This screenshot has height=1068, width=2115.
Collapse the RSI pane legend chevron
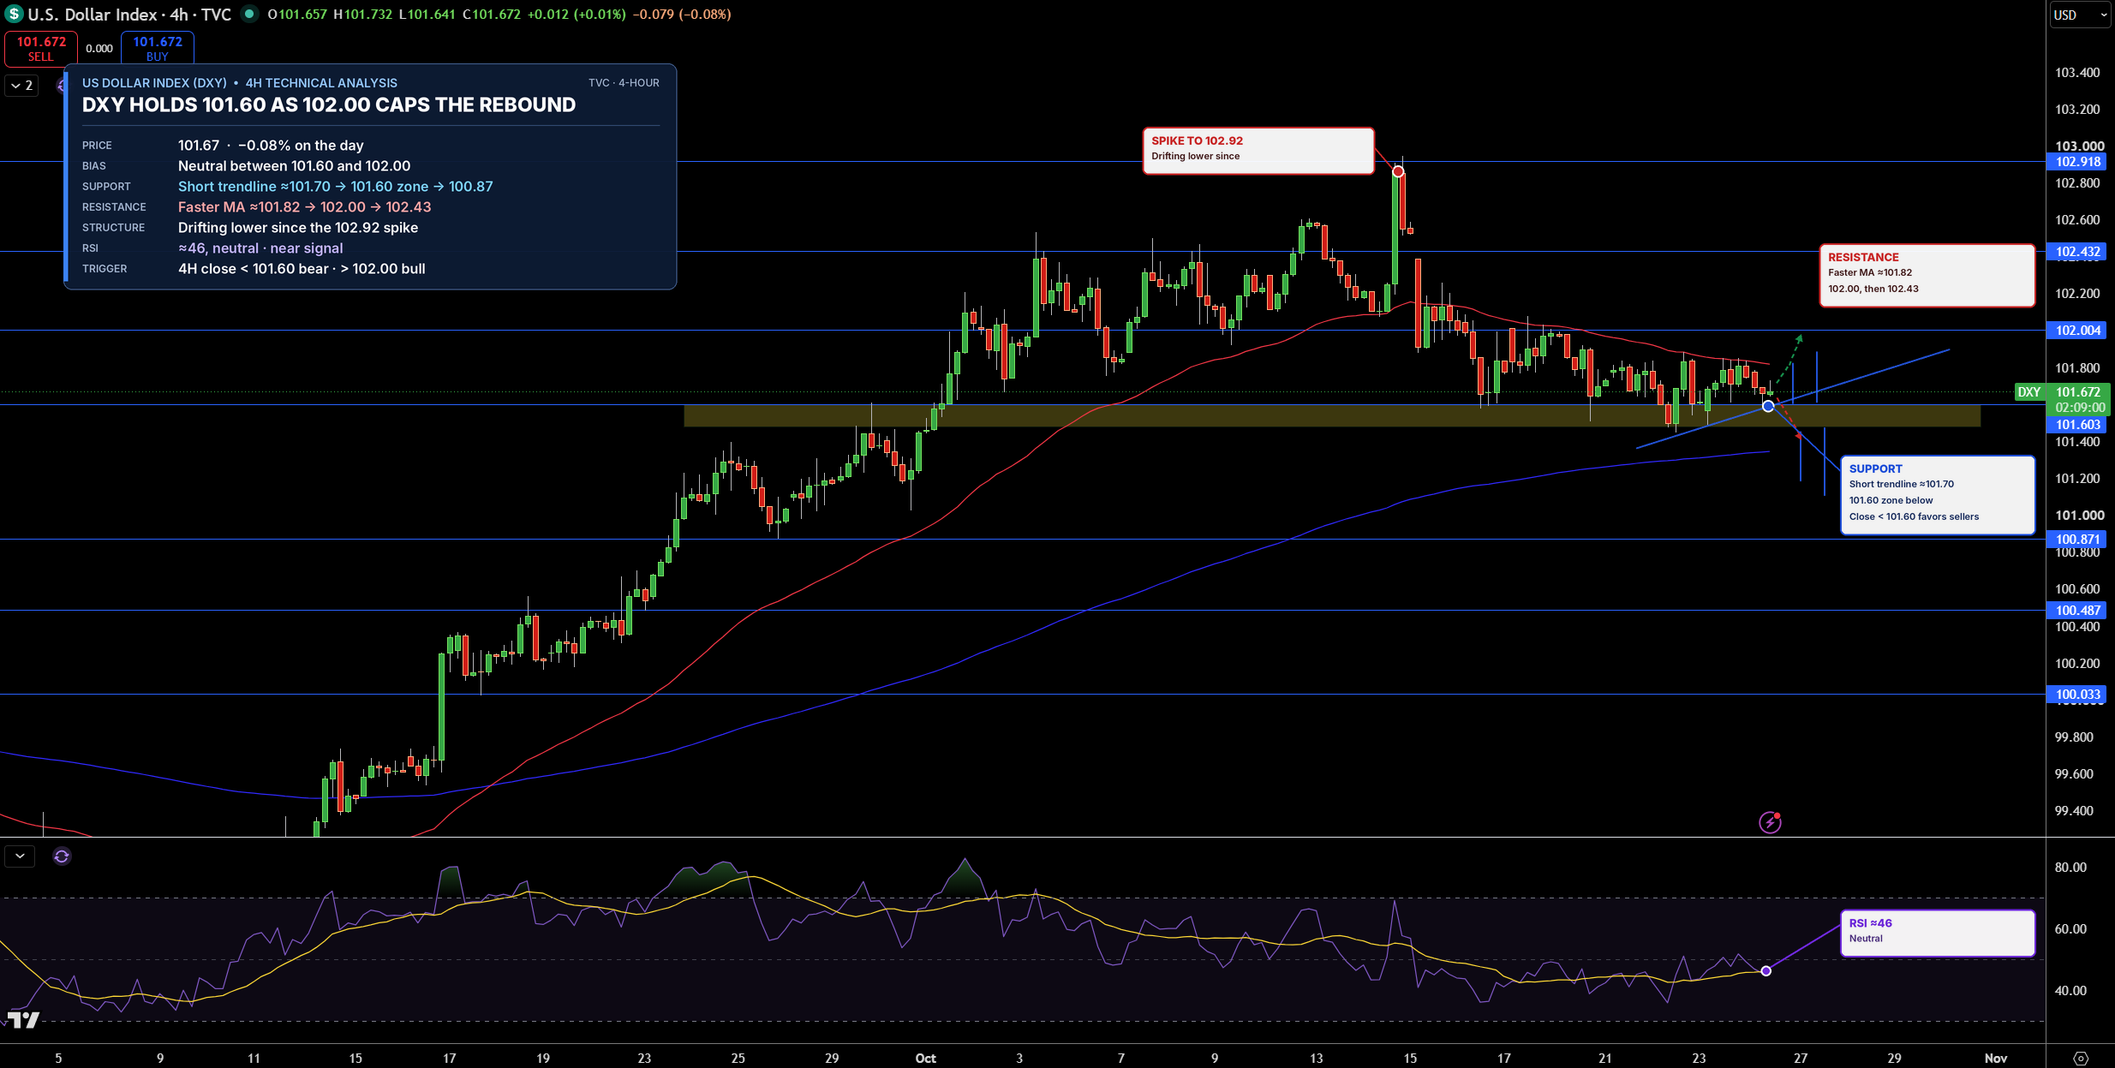coord(20,856)
